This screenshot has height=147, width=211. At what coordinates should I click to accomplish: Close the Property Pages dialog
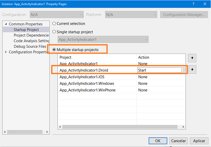tap(205, 4)
